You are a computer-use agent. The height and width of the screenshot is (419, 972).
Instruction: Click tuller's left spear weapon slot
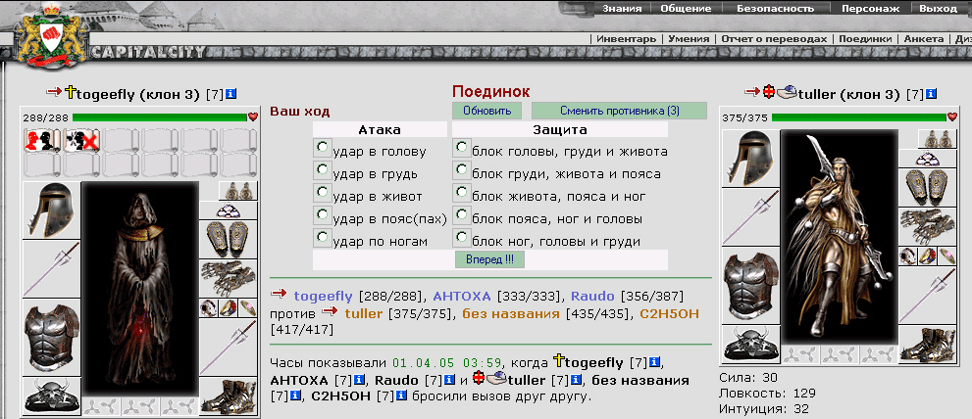[750, 218]
